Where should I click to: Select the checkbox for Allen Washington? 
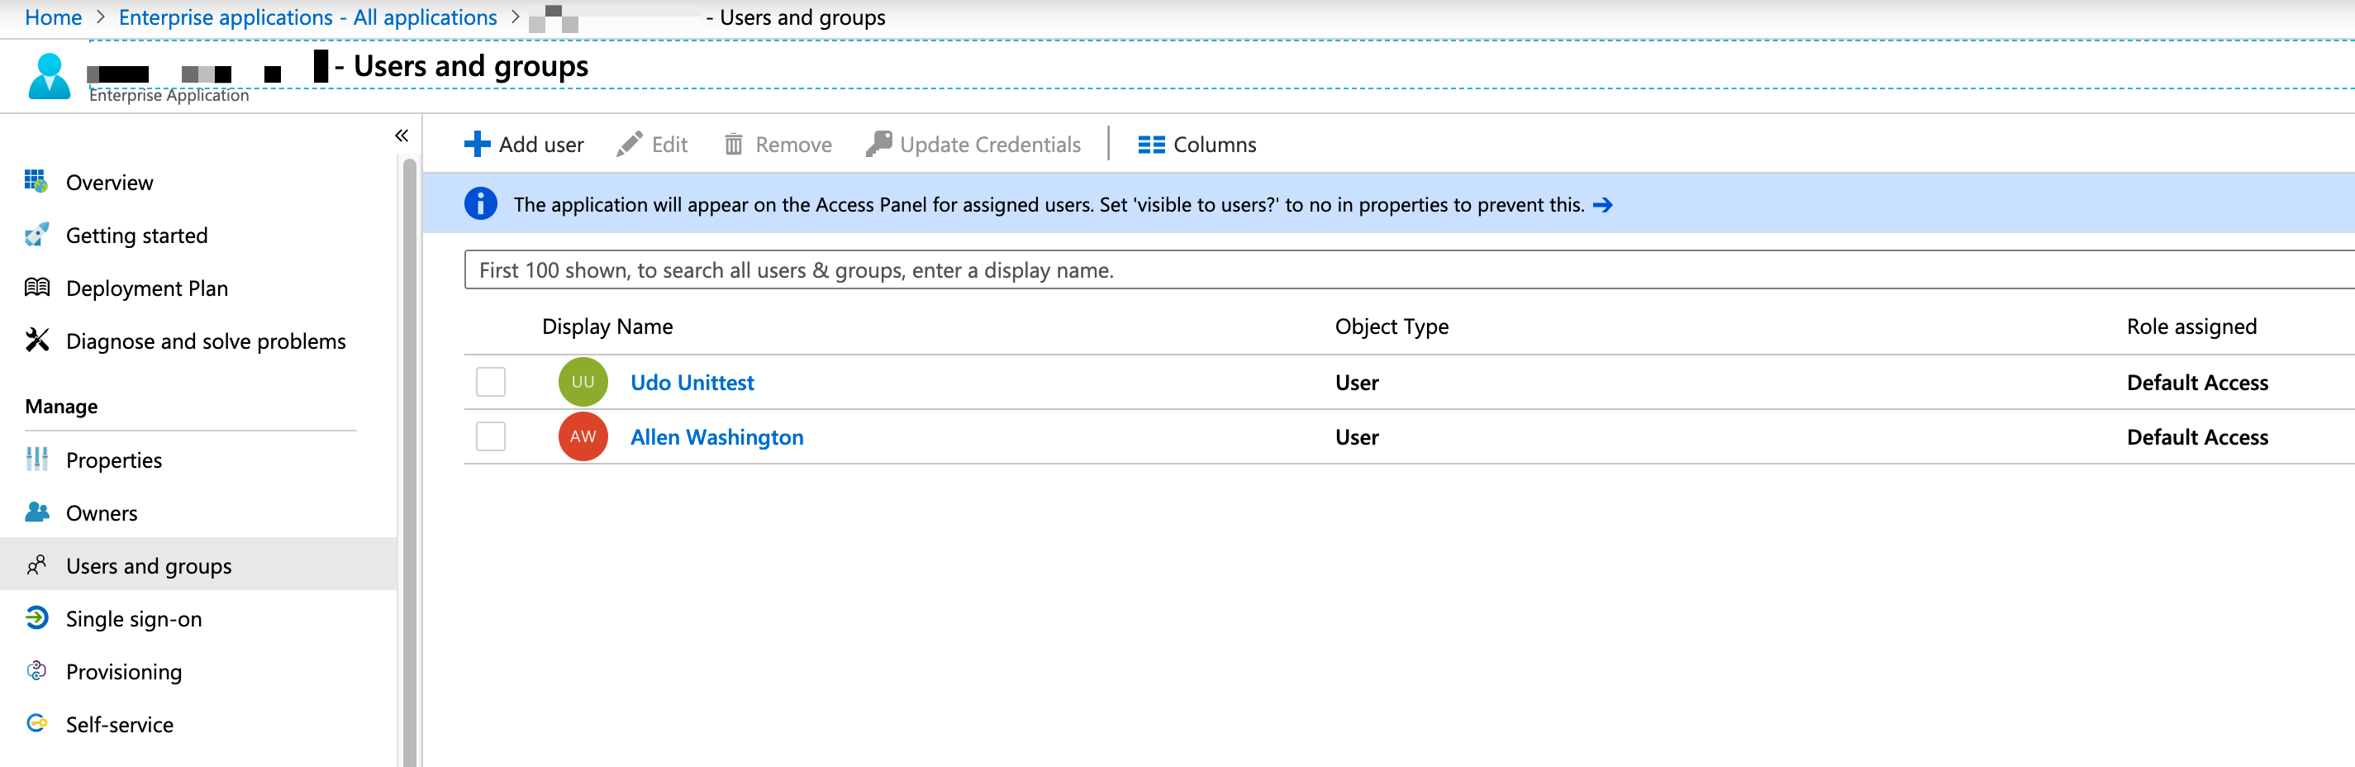click(491, 436)
